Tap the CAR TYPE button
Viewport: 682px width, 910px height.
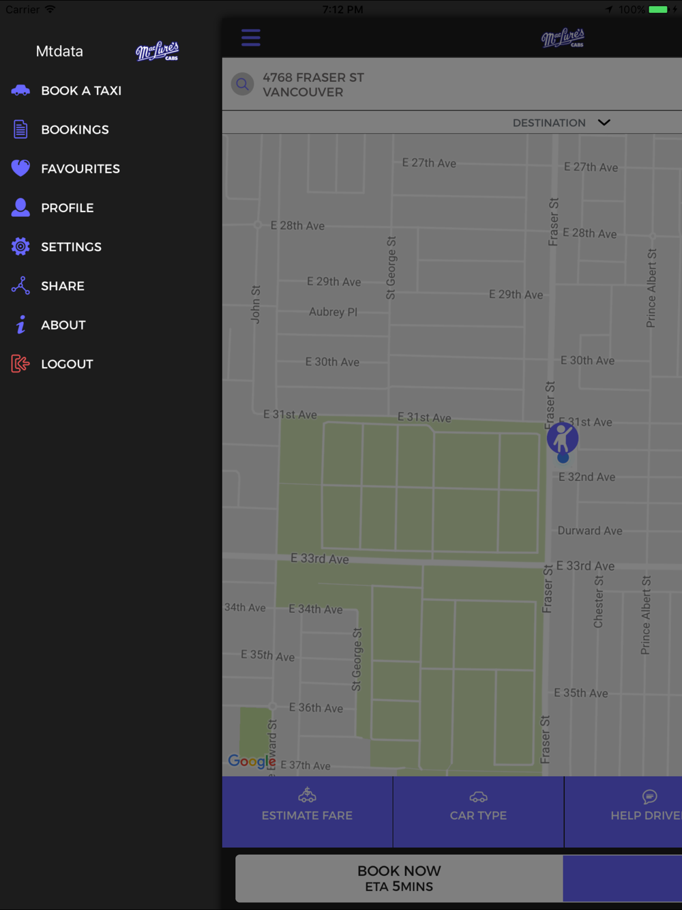pos(479,812)
